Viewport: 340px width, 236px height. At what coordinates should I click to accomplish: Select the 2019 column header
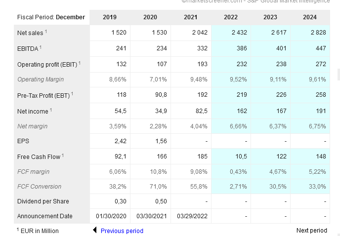[x=110, y=17]
